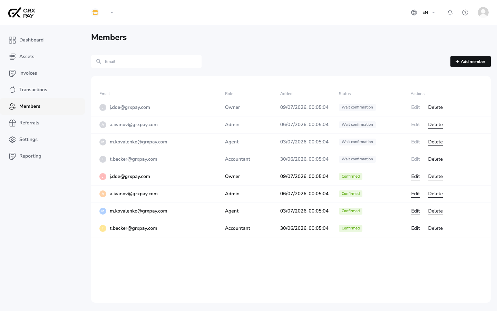Click the GRX PAY logo
Image resolution: width=497 pixels, height=311 pixels.
coord(22,13)
